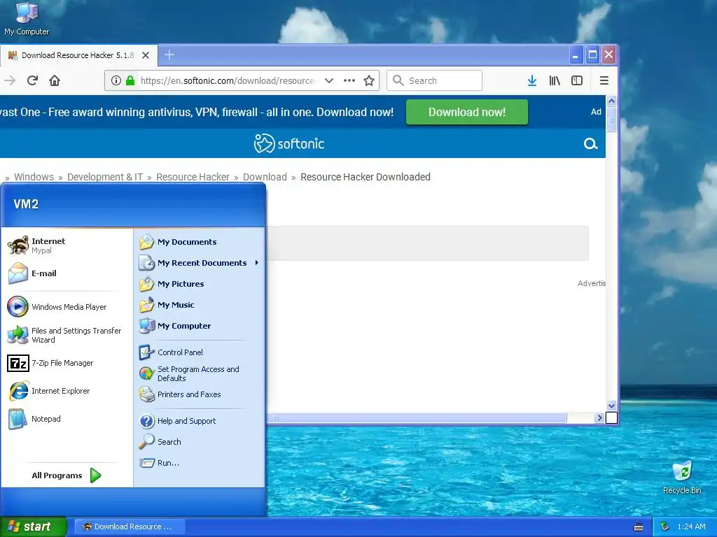
Task: Open page actions three-dot menu
Action: [x=349, y=81]
